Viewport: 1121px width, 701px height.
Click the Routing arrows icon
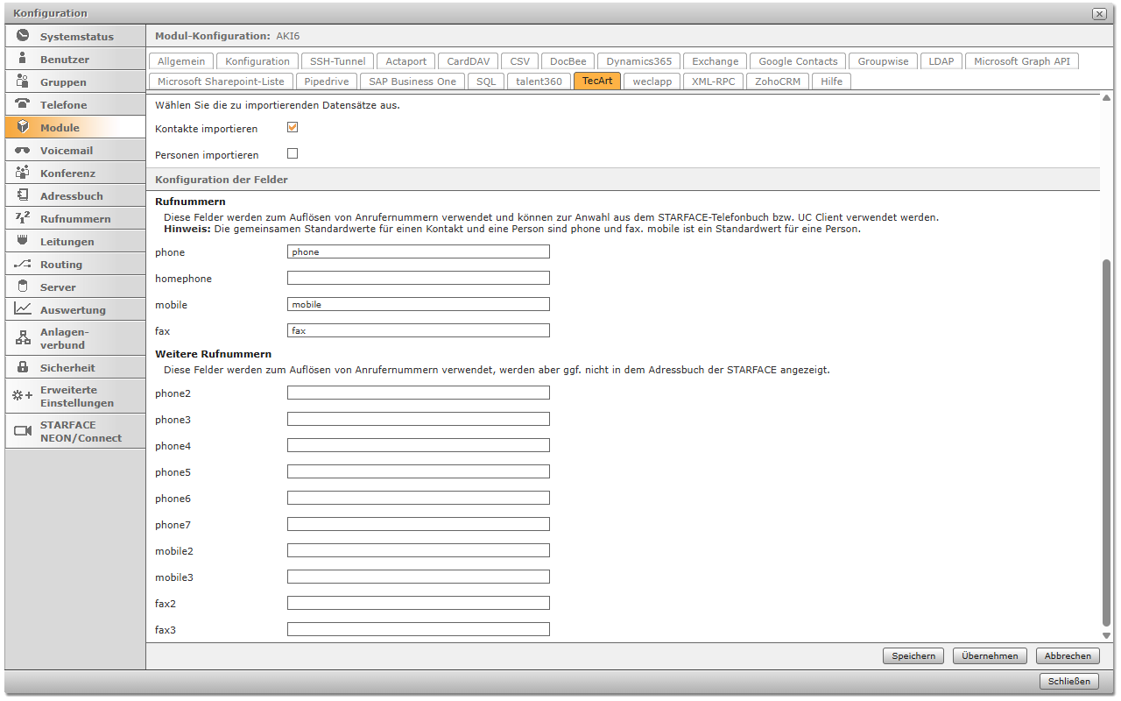23,264
